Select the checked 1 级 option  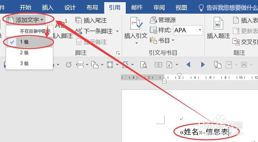point(29,42)
